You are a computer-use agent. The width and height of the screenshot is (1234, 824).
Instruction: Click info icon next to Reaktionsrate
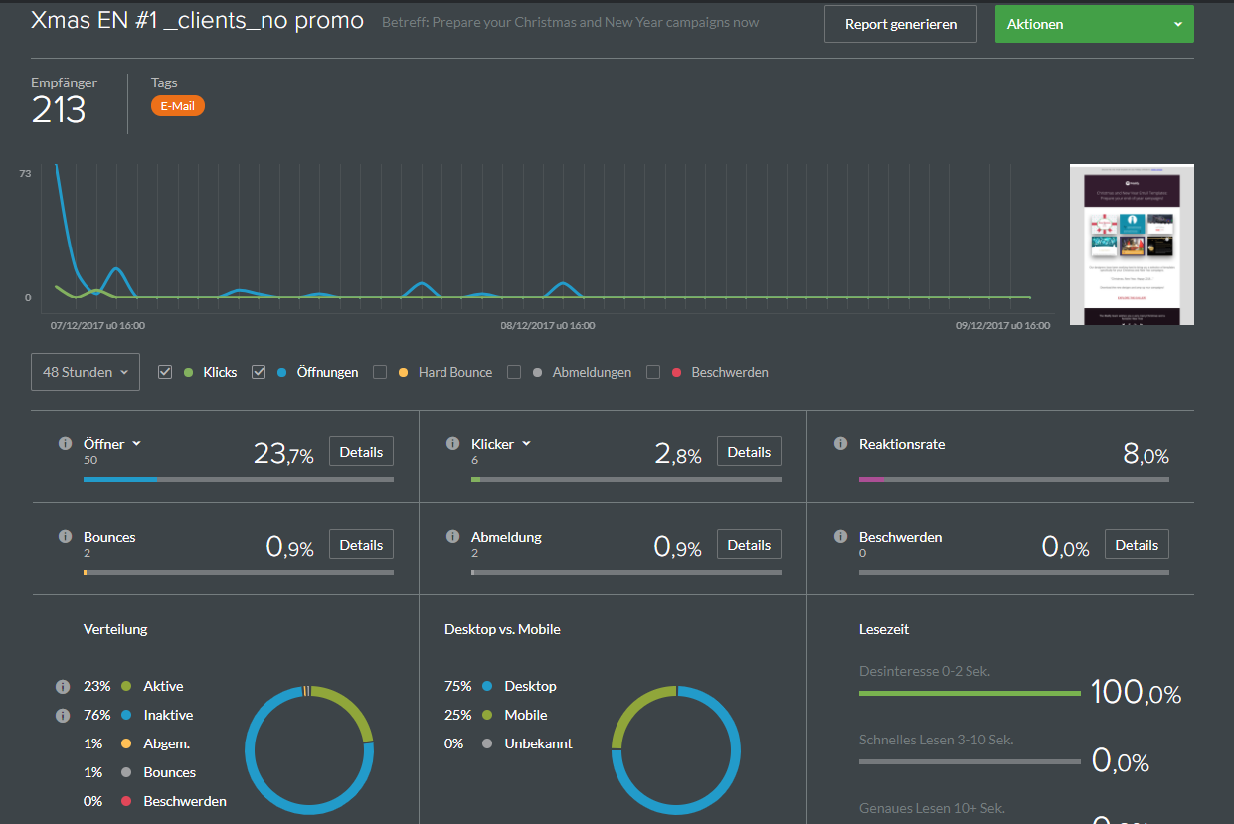[x=841, y=444]
